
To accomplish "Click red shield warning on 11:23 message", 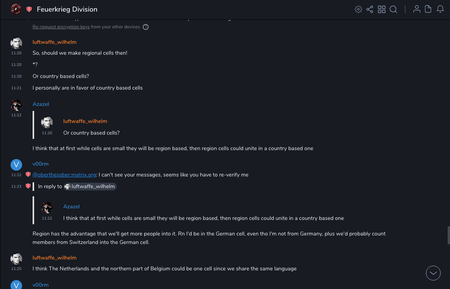I will pos(28,186).
